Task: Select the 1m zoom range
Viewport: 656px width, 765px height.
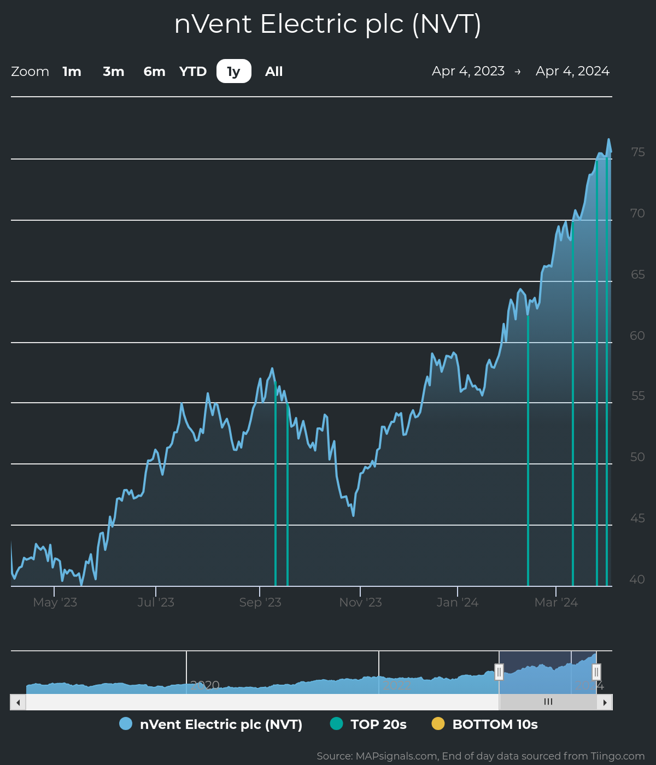Action: [x=72, y=72]
